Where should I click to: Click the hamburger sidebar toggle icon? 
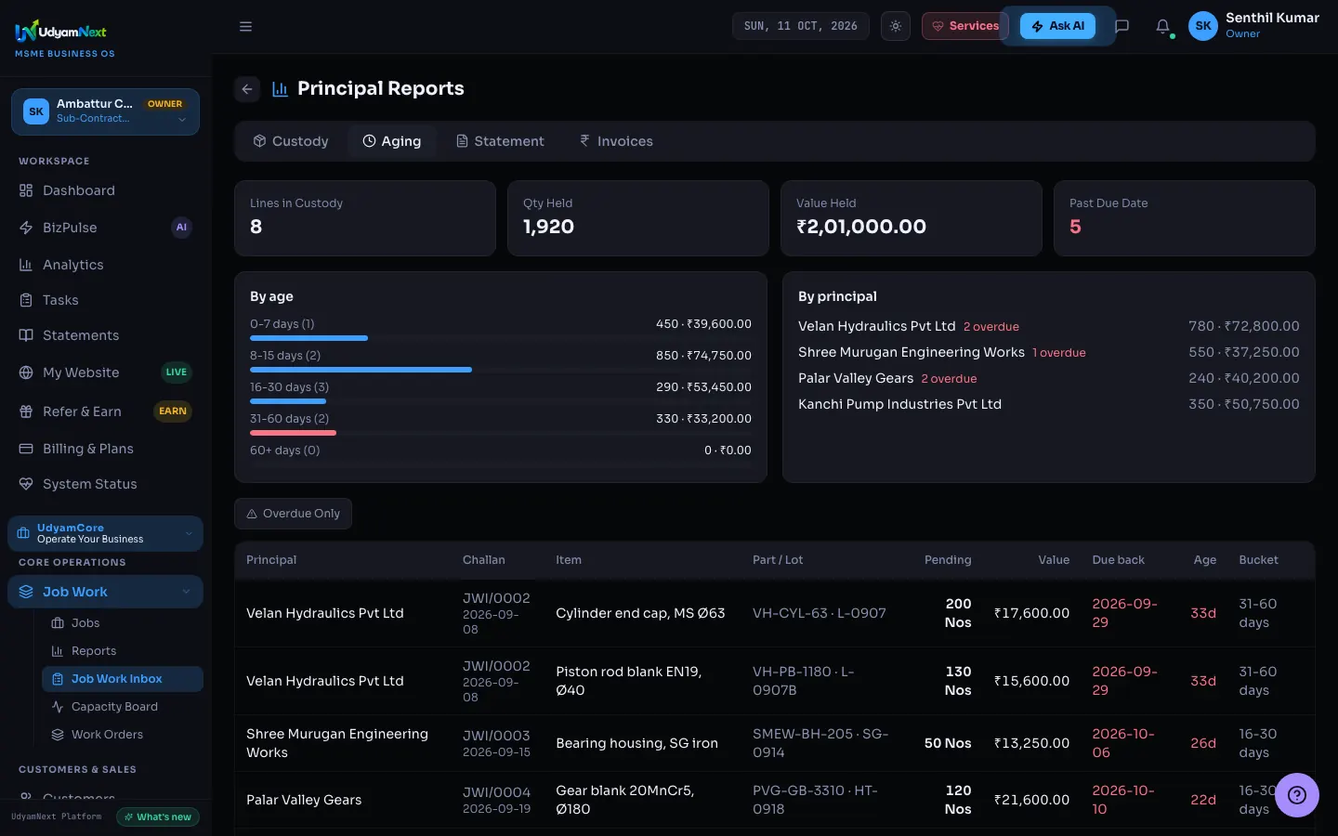[245, 26]
